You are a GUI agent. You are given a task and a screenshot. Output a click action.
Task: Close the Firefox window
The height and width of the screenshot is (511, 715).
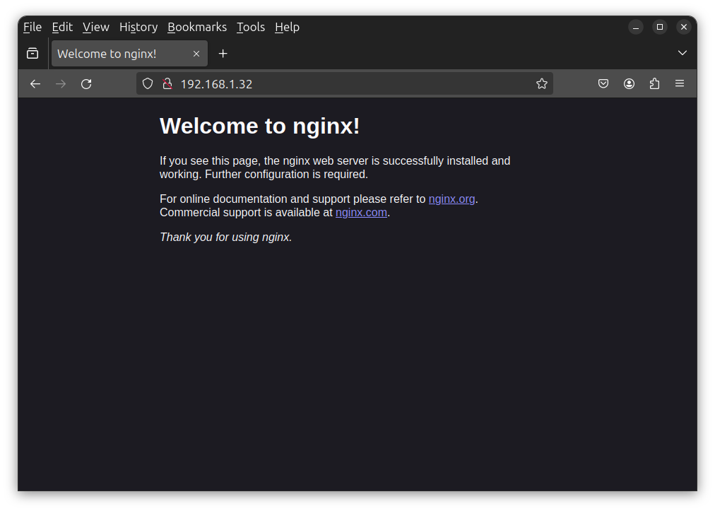pyautogui.click(x=683, y=28)
